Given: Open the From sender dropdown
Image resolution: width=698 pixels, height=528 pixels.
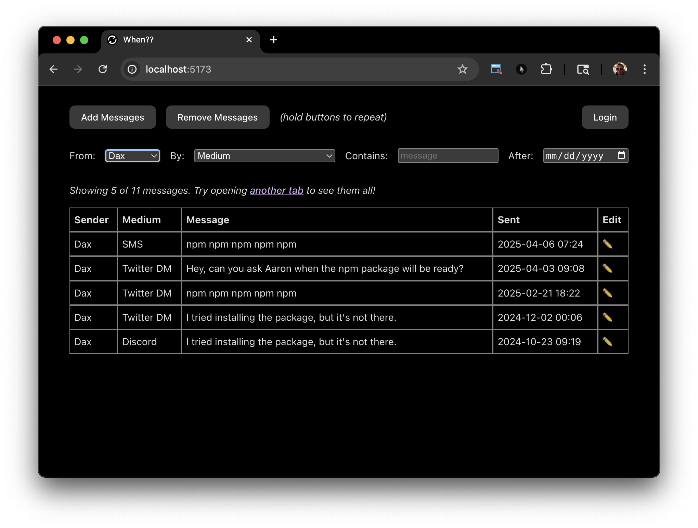Looking at the screenshot, I should tap(132, 156).
